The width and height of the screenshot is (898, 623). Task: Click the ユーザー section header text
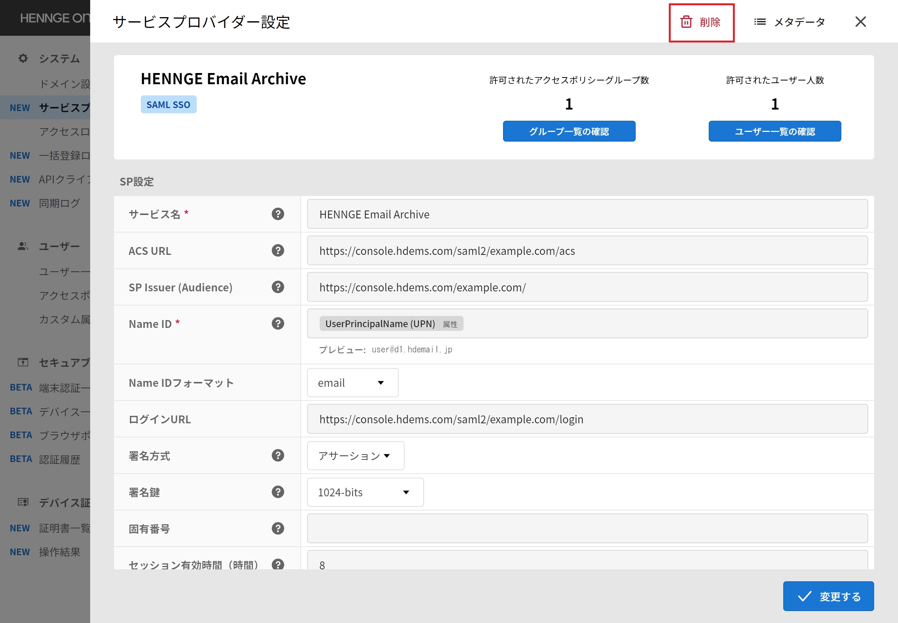(x=59, y=247)
